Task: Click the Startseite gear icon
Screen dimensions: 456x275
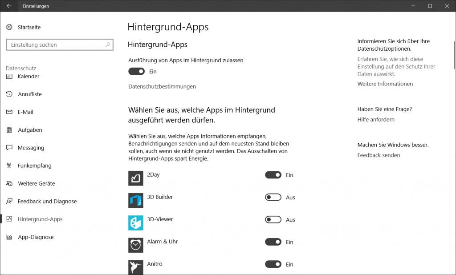Action: (9, 28)
